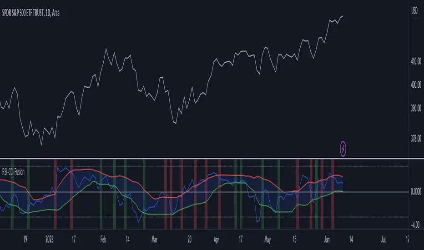Click the 19 date label on time axis

click(x=25, y=240)
